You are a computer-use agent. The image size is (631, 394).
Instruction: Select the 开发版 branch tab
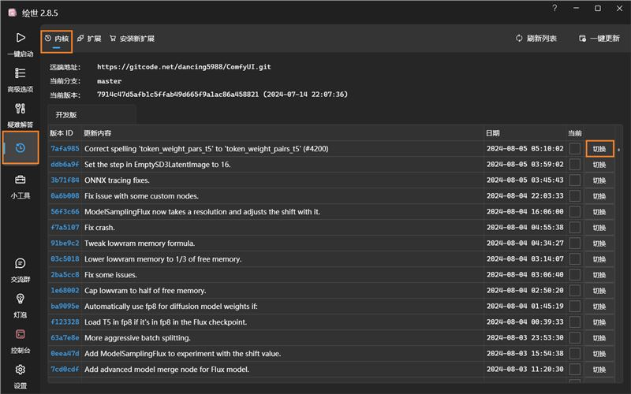(66, 115)
